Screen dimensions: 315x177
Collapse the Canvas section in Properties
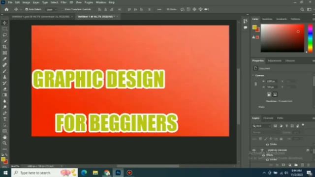pos(253,75)
